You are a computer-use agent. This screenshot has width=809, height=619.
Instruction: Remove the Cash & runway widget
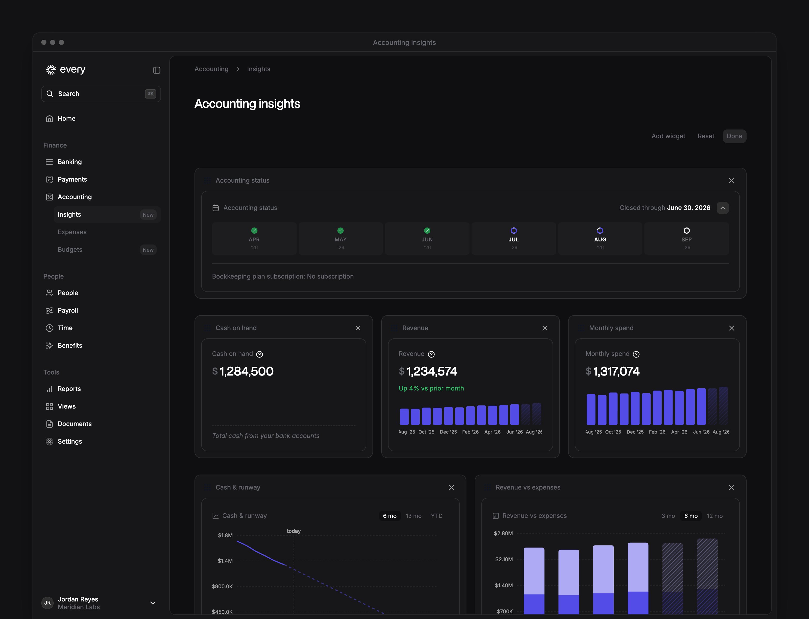tap(451, 487)
